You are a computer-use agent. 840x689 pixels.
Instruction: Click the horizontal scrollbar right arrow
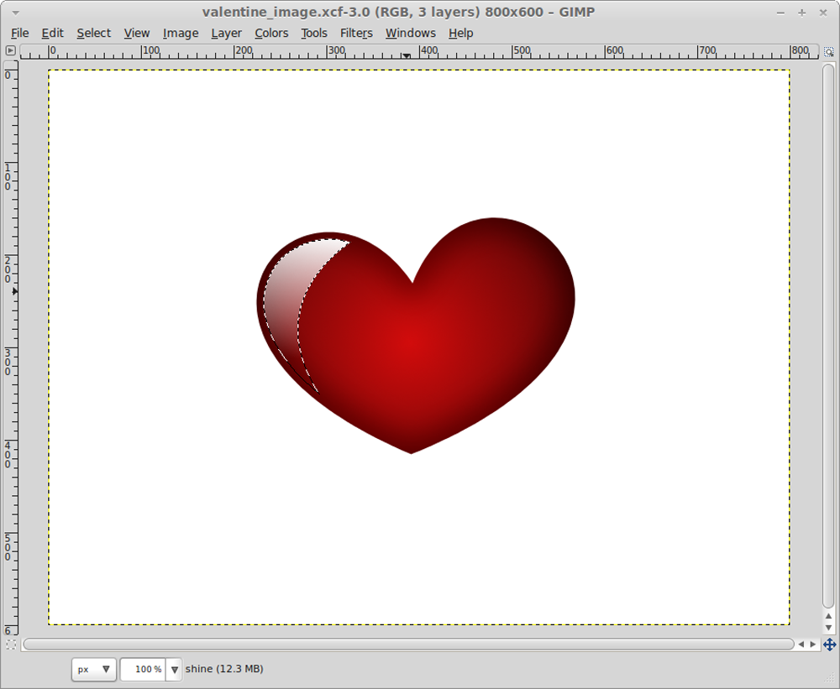tap(811, 645)
